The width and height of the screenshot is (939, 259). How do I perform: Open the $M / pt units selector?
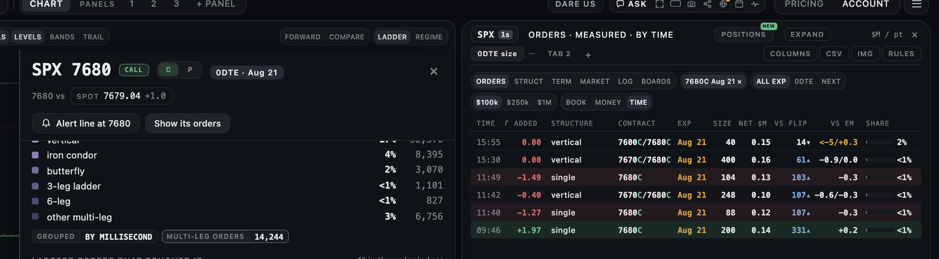point(887,34)
